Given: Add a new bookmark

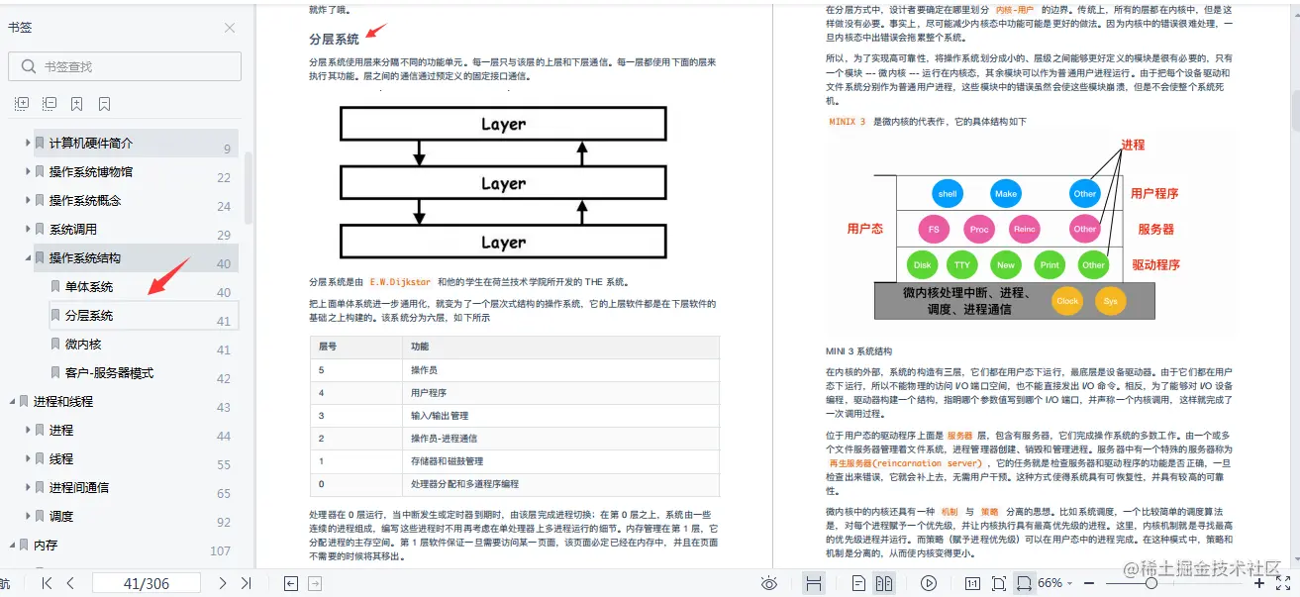Looking at the screenshot, I should pos(76,103).
